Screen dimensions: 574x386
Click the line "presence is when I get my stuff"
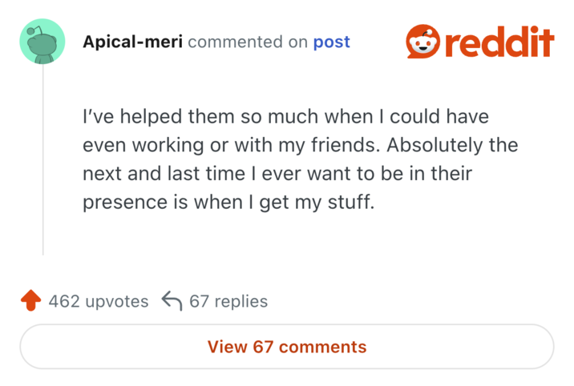click(x=228, y=203)
